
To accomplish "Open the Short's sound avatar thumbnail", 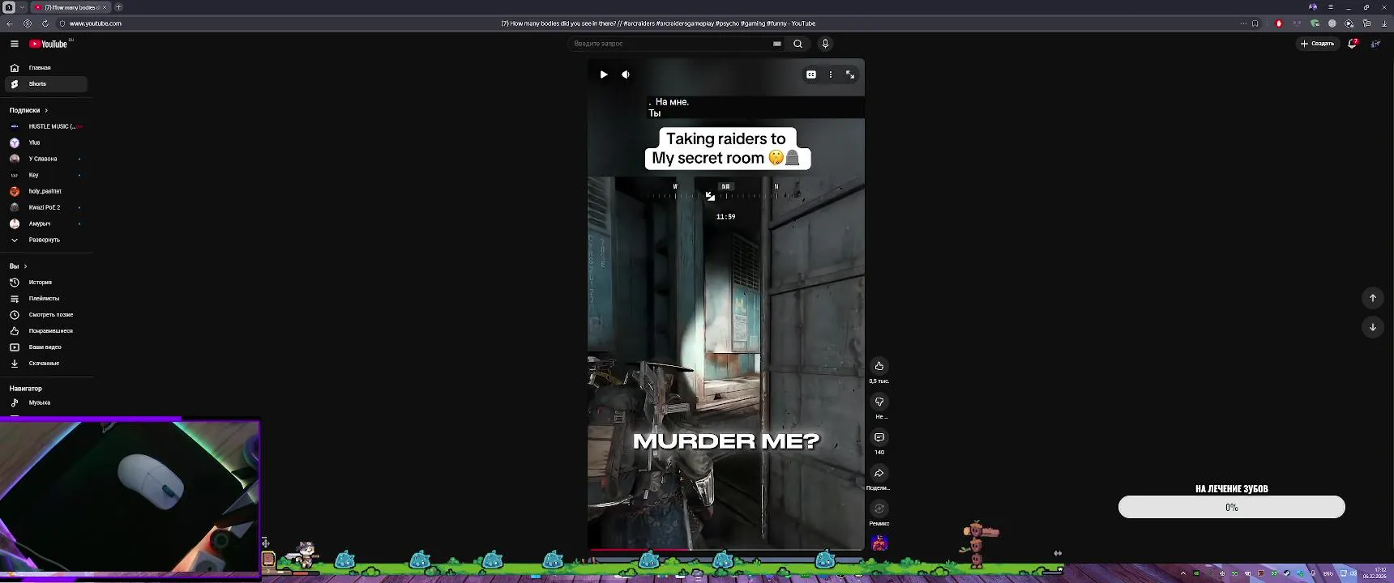I will (x=879, y=543).
